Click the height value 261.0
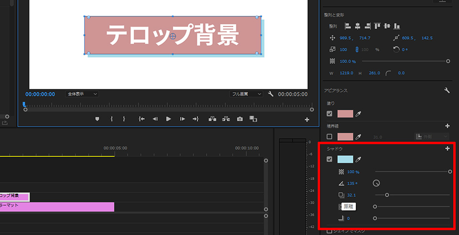The height and width of the screenshot is (235, 459). (374, 73)
